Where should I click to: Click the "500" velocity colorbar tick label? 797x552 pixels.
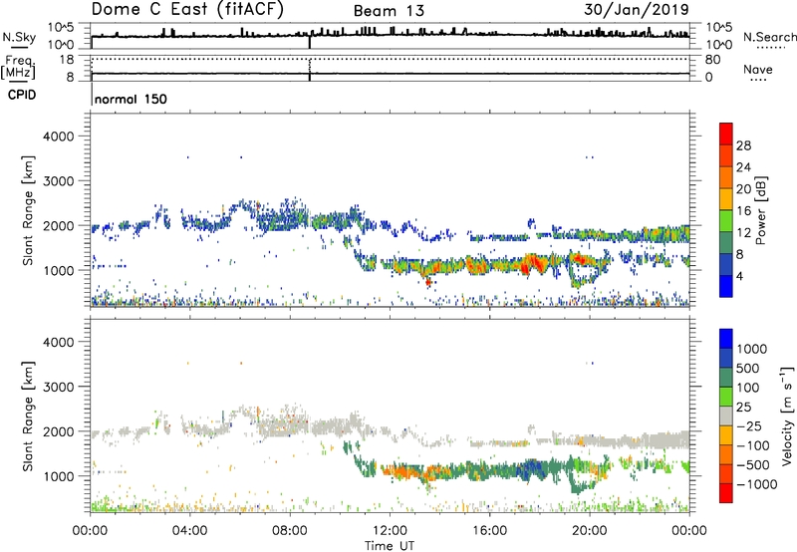[748, 369]
